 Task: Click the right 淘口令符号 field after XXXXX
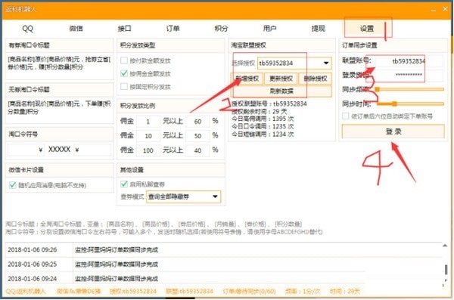coord(92,150)
